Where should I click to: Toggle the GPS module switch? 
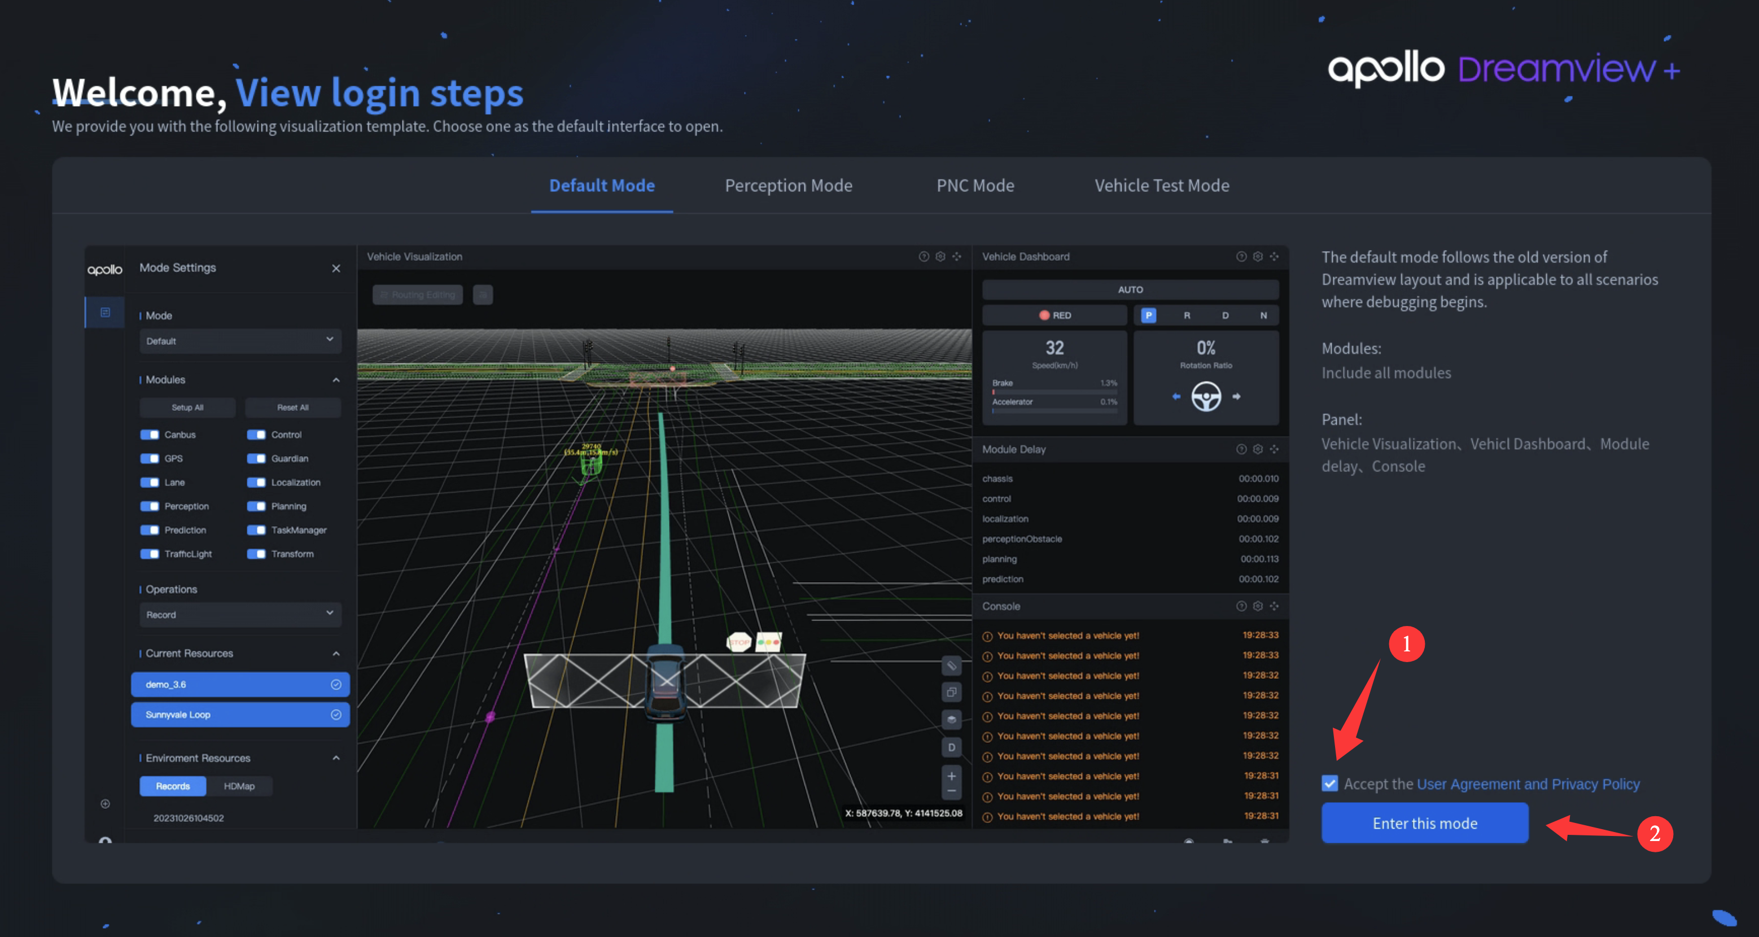coord(150,458)
